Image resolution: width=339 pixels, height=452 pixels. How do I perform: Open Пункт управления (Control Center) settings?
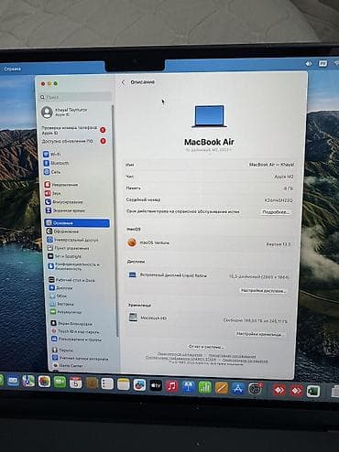coord(68,248)
